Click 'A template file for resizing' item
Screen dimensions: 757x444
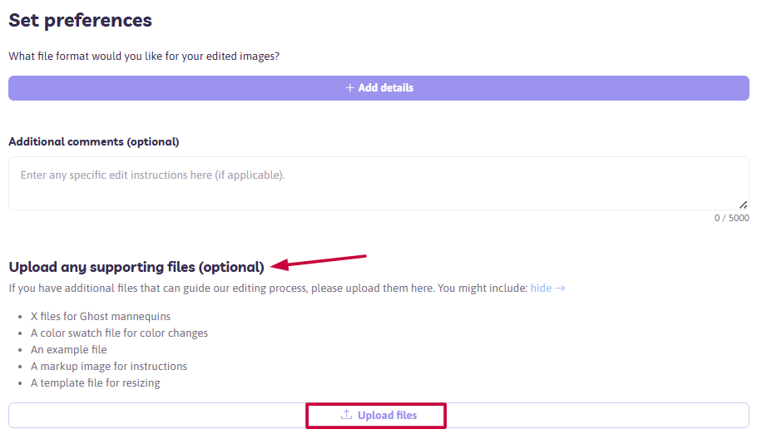[95, 382]
